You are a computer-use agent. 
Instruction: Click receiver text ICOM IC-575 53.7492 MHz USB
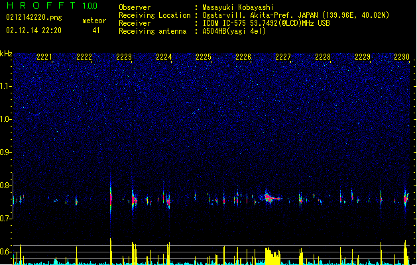pos(266,23)
